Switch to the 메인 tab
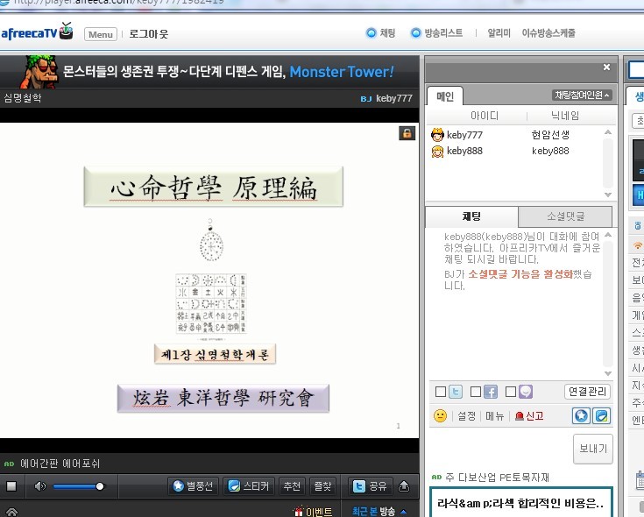This screenshot has height=517, width=644. [445, 96]
